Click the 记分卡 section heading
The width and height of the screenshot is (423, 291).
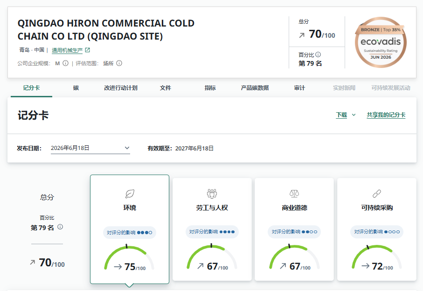coord(33,115)
